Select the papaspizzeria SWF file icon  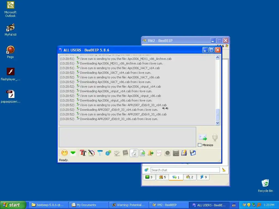[10, 97]
